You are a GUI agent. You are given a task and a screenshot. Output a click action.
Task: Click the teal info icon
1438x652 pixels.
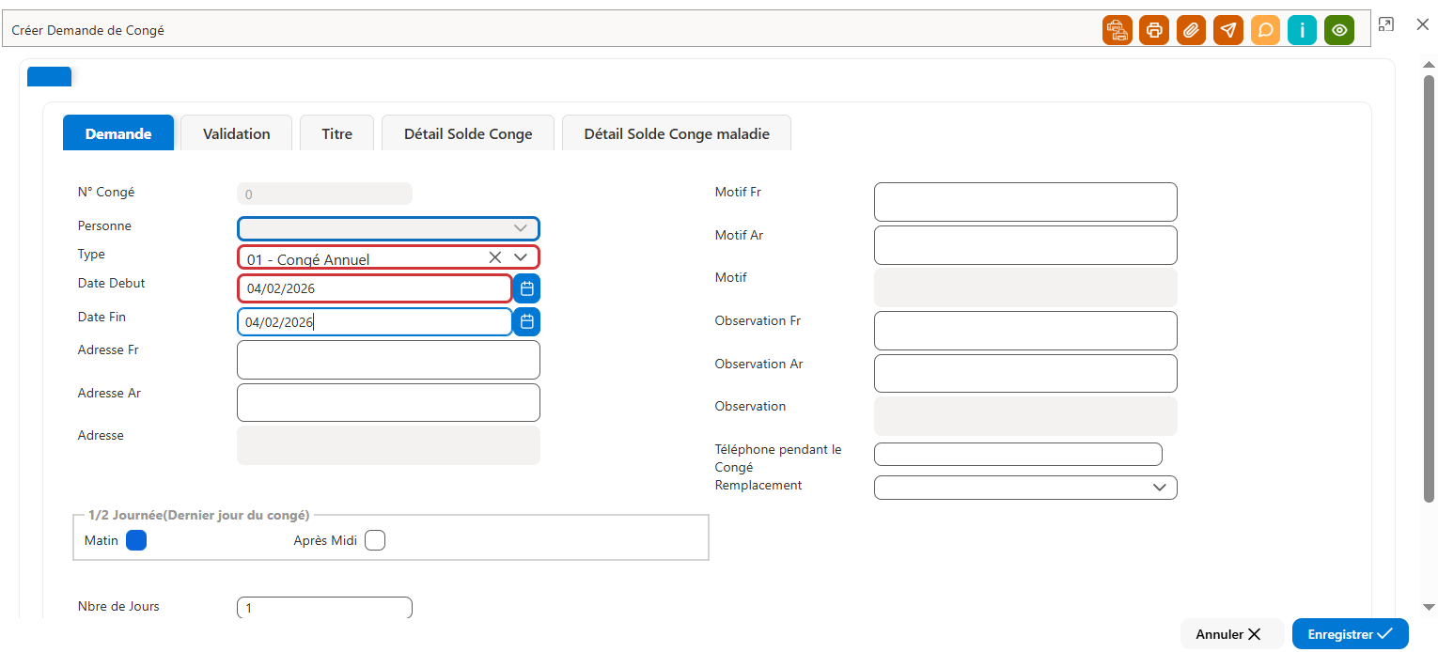1302,30
